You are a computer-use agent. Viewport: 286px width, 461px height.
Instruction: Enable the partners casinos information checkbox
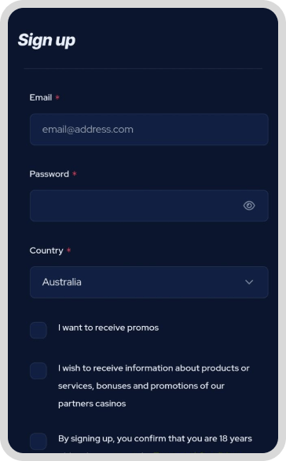pos(38,371)
